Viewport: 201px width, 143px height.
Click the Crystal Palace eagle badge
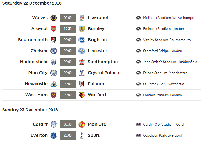click(x=82, y=73)
